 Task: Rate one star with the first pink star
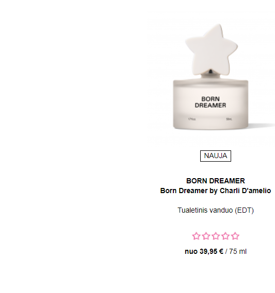(x=196, y=236)
